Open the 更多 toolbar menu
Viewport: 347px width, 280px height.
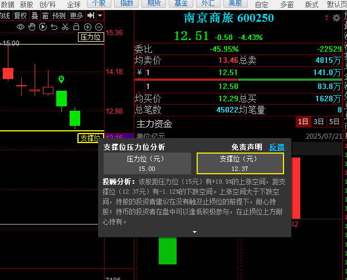pyautogui.click(x=76, y=16)
